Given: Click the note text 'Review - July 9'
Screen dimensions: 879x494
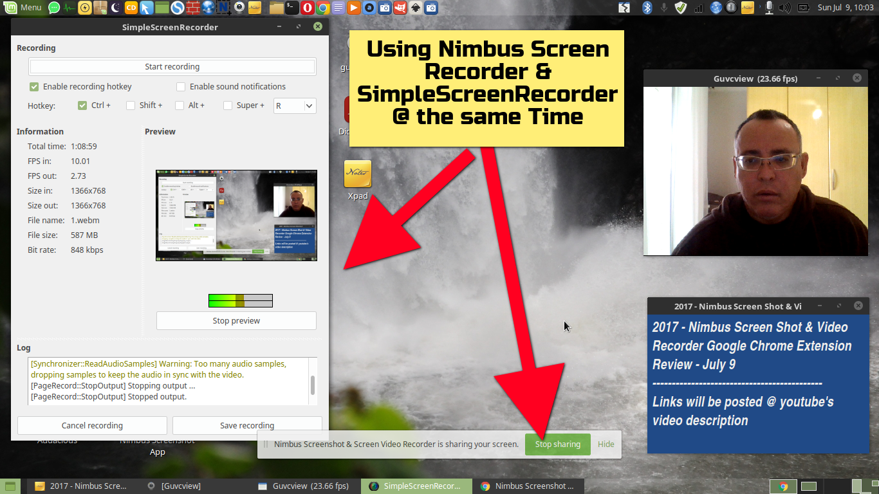Looking at the screenshot, I should point(694,364).
